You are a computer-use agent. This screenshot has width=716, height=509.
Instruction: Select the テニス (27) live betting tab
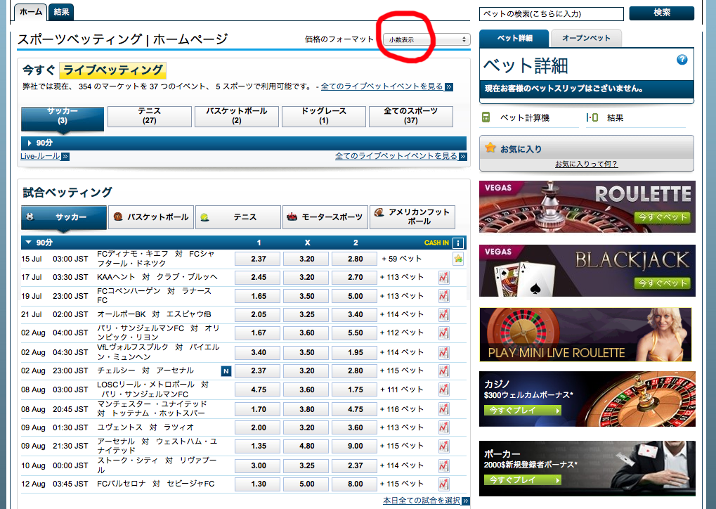point(149,116)
